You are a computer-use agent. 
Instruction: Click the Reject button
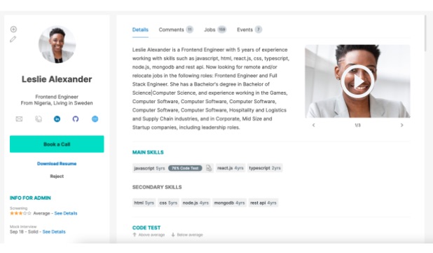click(57, 176)
